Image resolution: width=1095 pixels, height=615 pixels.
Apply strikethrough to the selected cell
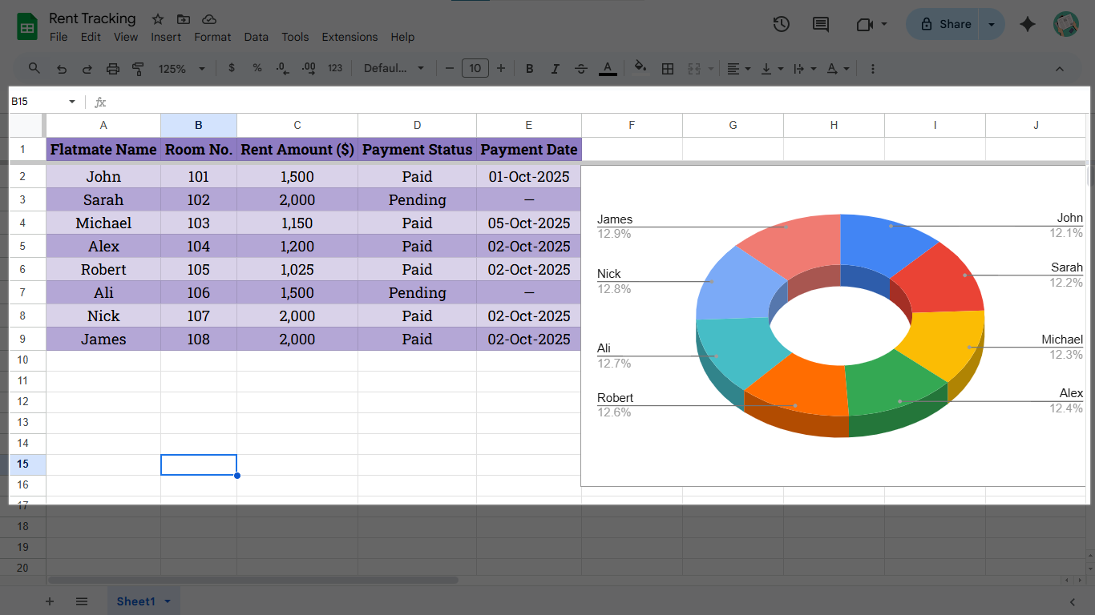tap(580, 69)
